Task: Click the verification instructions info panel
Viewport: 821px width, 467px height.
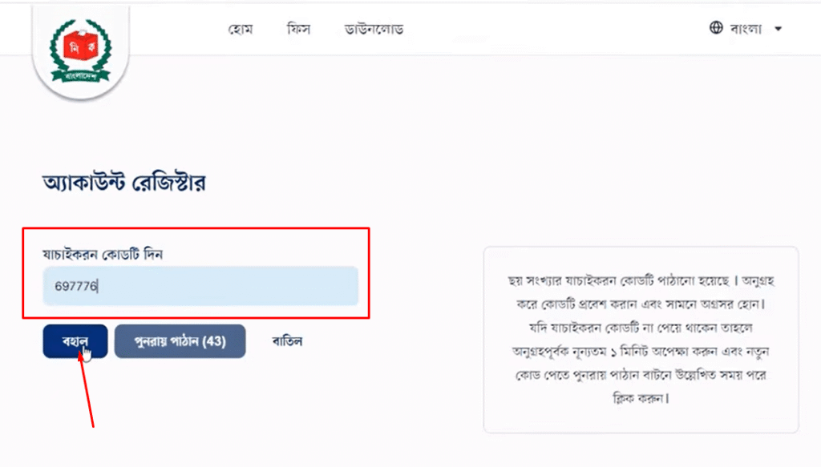Action: 641,340
